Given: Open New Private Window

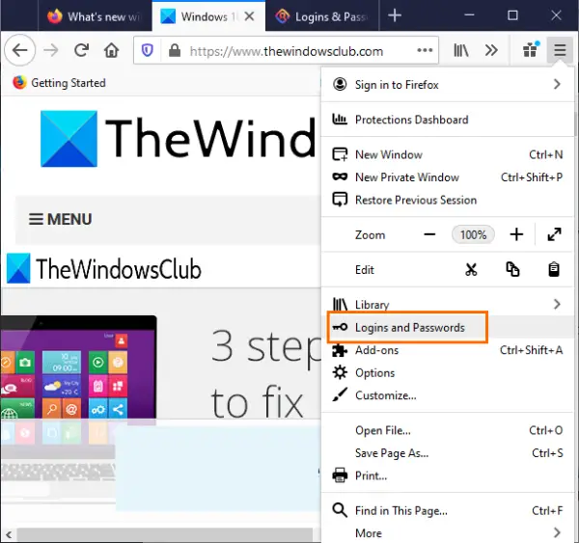Looking at the screenshot, I should tap(447, 177).
